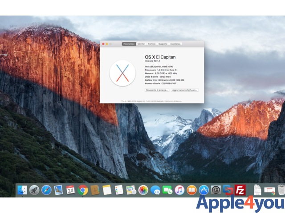
Task: Open the Trash in the Dock
Action: (x=281, y=190)
